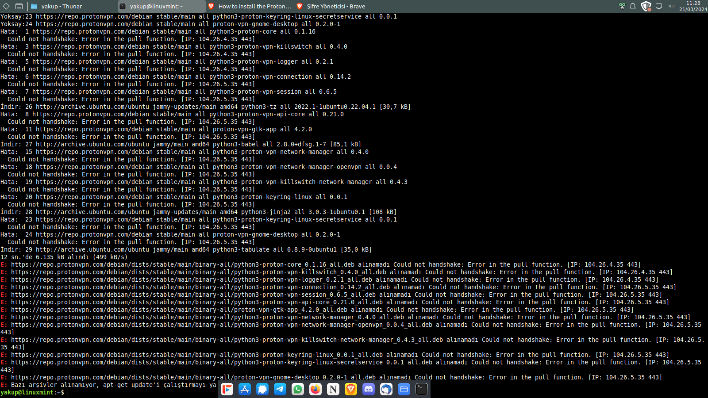
Task: Launch WhatsApp from the dock
Action: [x=298, y=389]
